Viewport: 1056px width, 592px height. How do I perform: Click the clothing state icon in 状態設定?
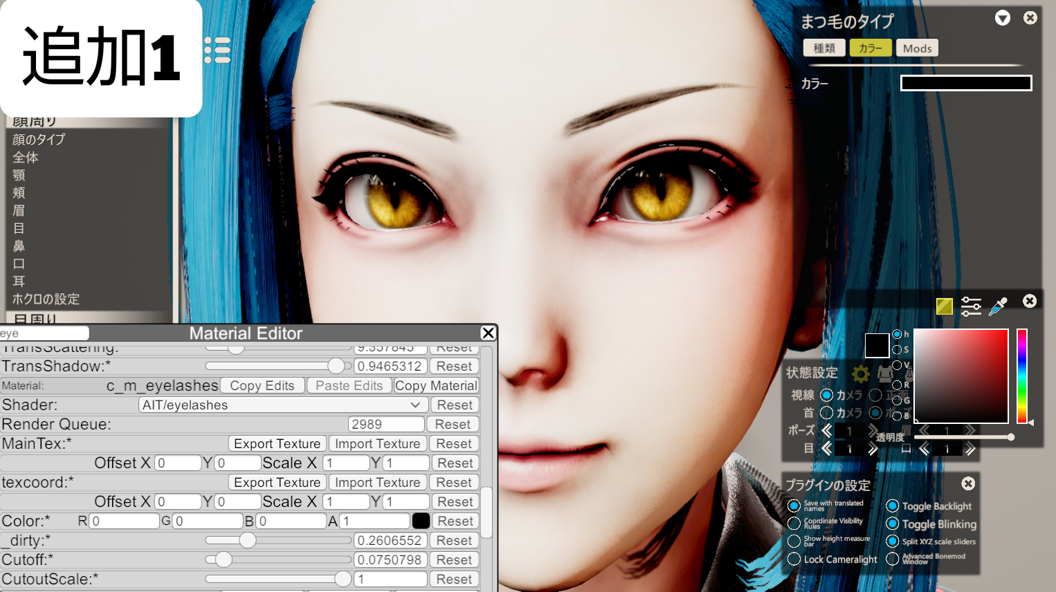tap(885, 374)
